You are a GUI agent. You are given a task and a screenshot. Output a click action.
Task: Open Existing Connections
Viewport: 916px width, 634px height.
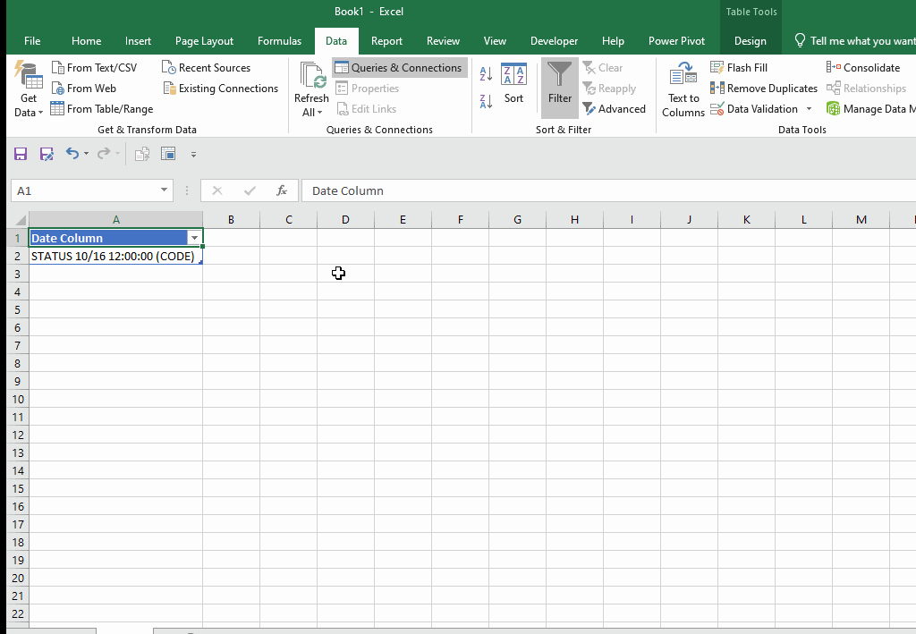point(221,89)
